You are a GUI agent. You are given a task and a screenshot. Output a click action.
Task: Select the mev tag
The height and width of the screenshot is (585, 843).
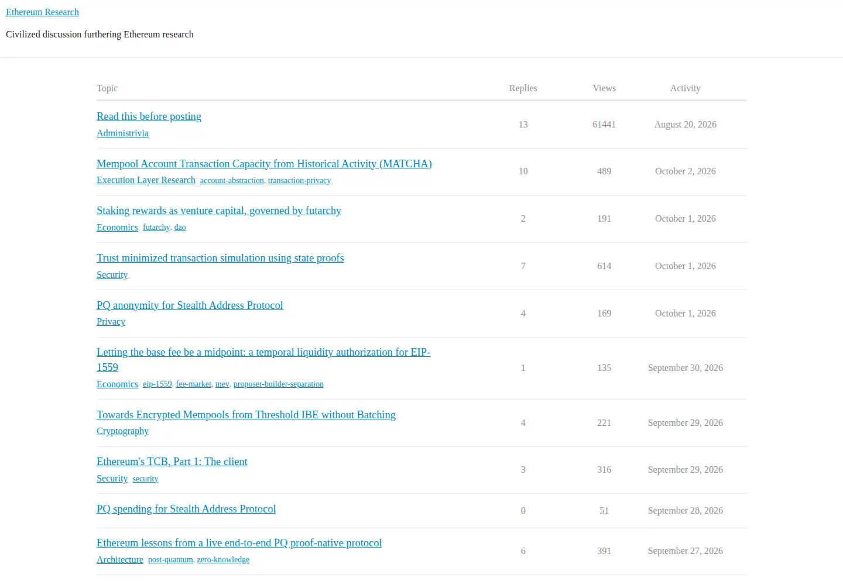pyautogui.click(x=222, y=384)
